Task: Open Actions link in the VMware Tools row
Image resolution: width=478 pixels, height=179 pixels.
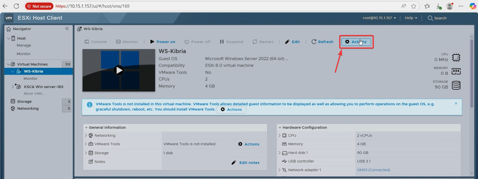Action: [249, 144]
